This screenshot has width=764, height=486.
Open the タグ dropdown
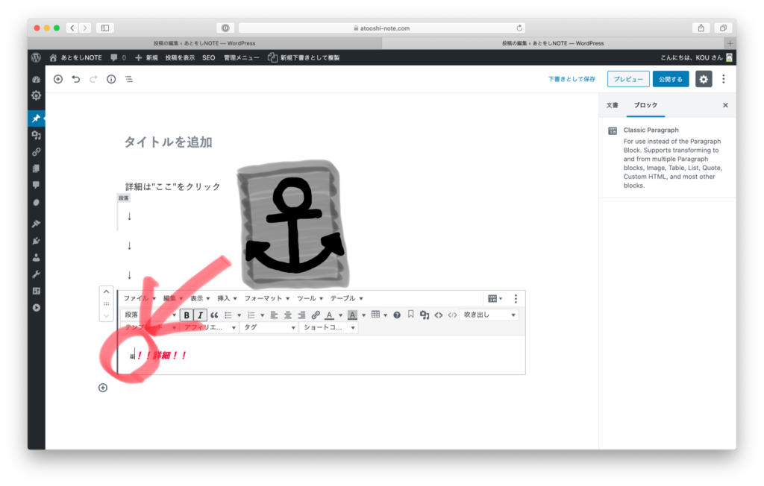(269, 327)
